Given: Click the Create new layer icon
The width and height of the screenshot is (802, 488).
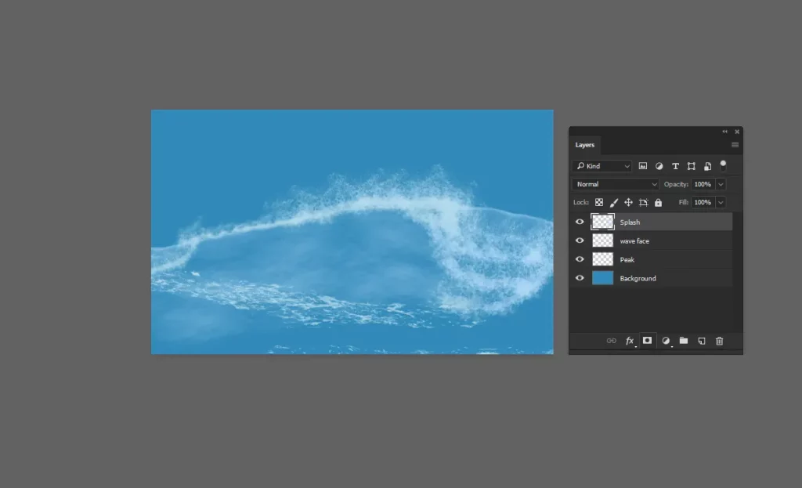Looking at the screenshot, I should pos(702,341).
